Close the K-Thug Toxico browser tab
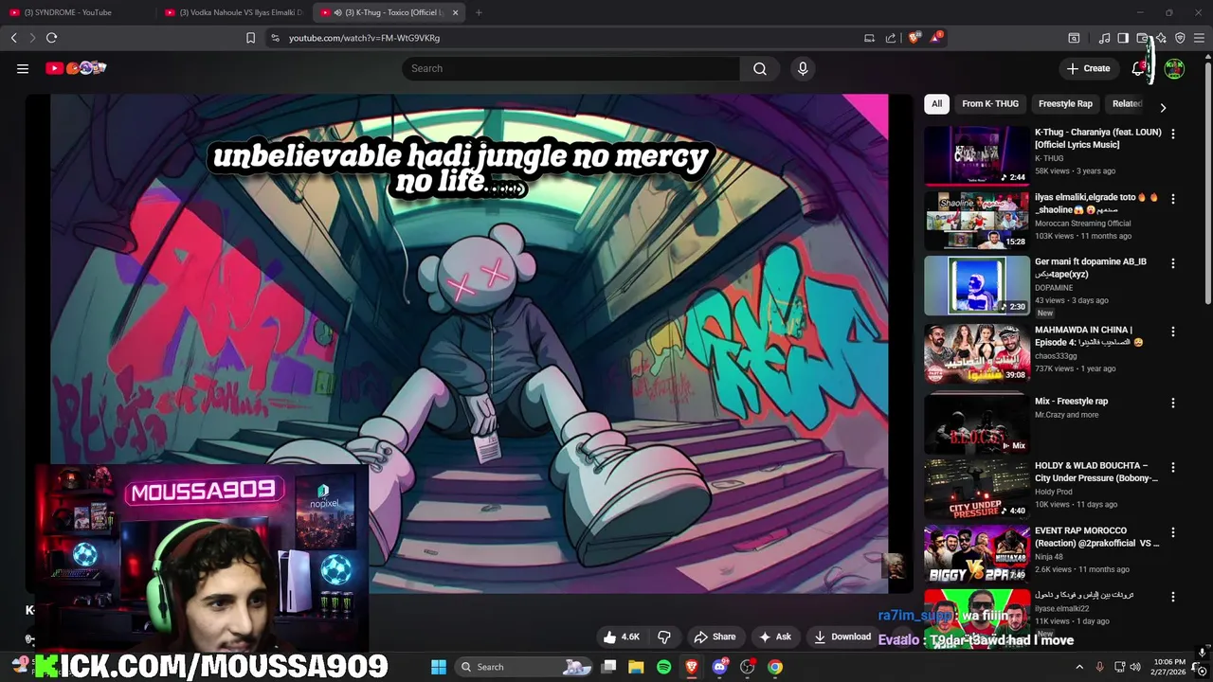The width and height of the screenshot is (1213, 682). 455,12
